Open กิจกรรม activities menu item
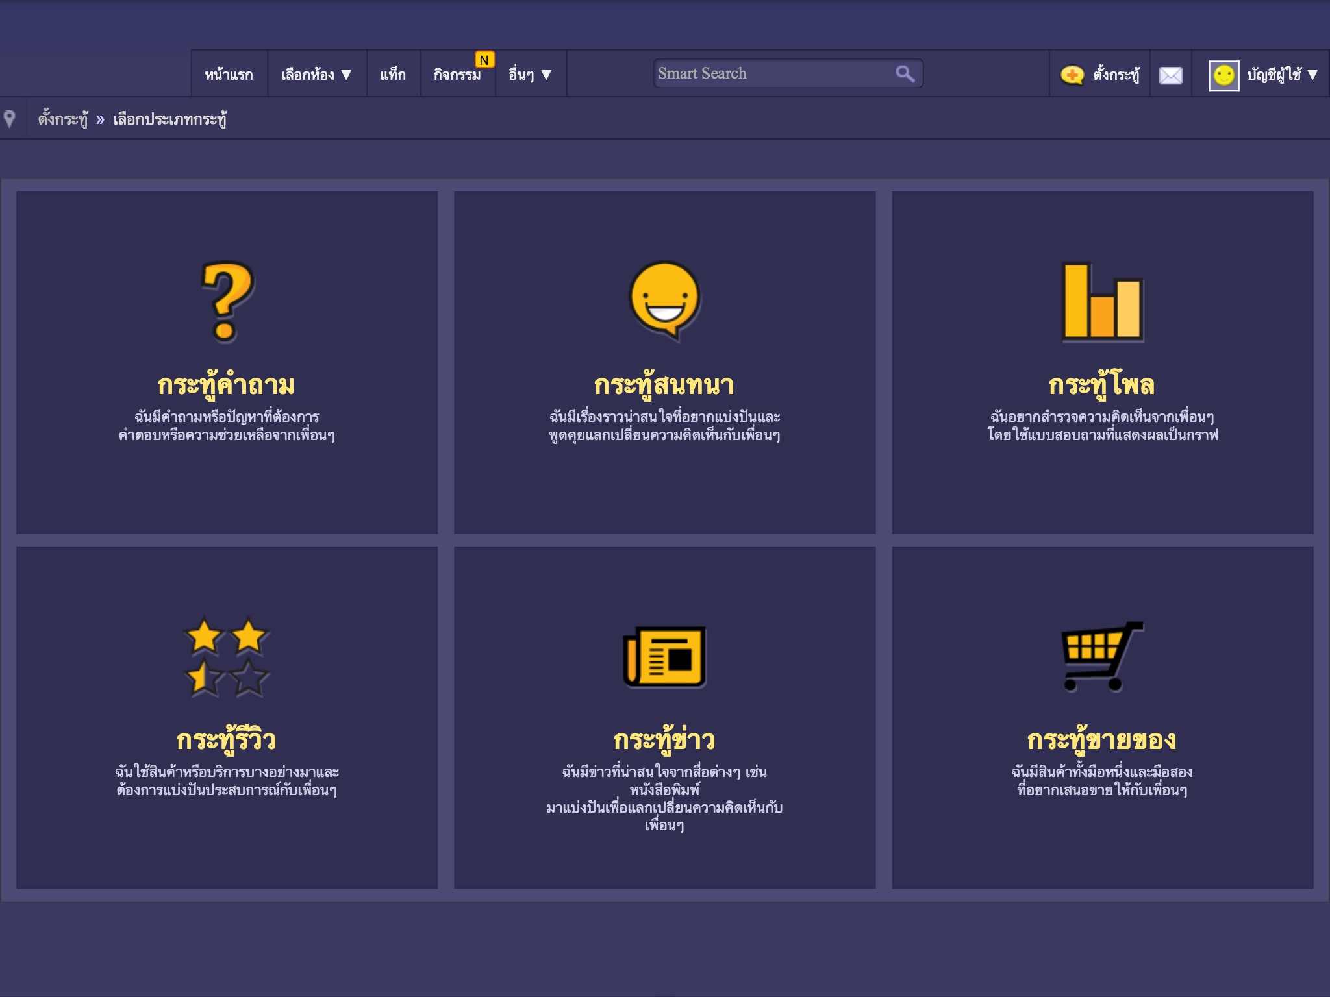Viewport: 1330px width, 997px height. click(x=457, y=75)
